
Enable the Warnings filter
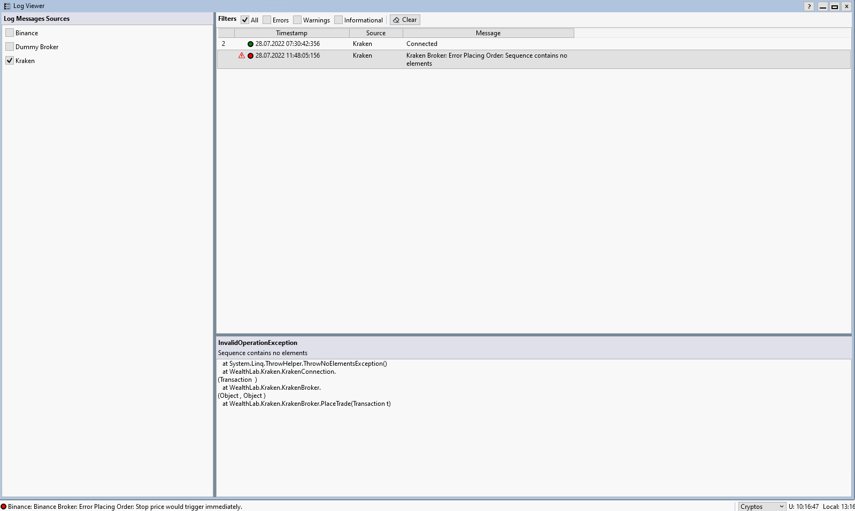tap(297, 20)
